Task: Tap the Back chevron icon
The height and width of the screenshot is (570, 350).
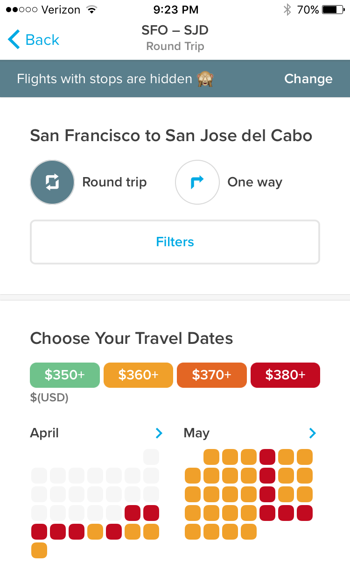Action: click(14, 40)
